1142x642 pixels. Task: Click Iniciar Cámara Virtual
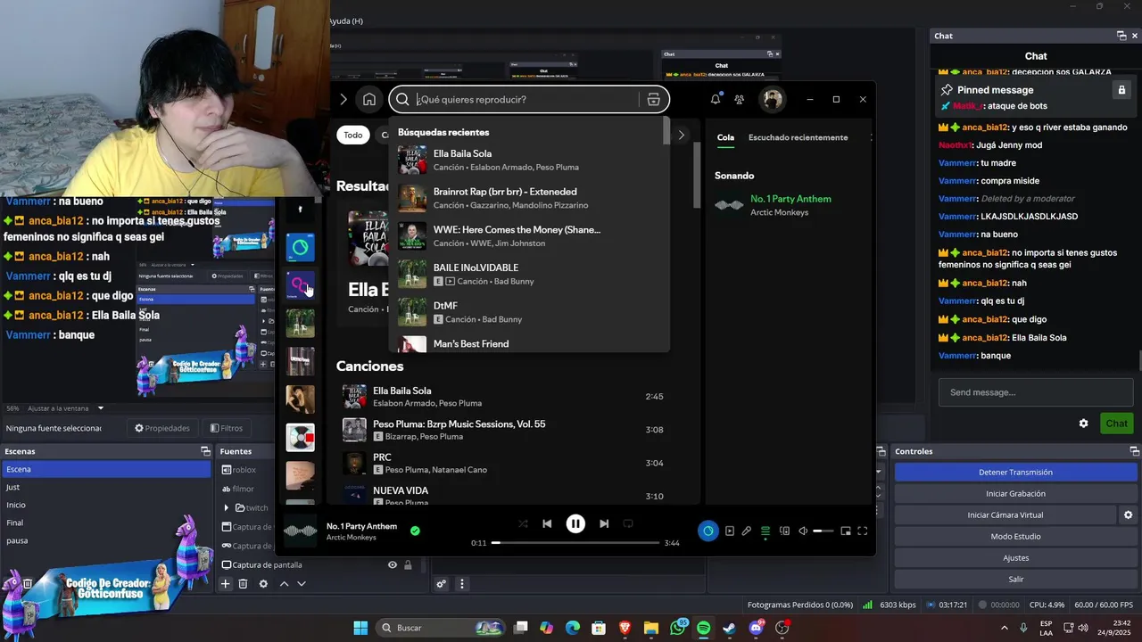[1005, 515]
